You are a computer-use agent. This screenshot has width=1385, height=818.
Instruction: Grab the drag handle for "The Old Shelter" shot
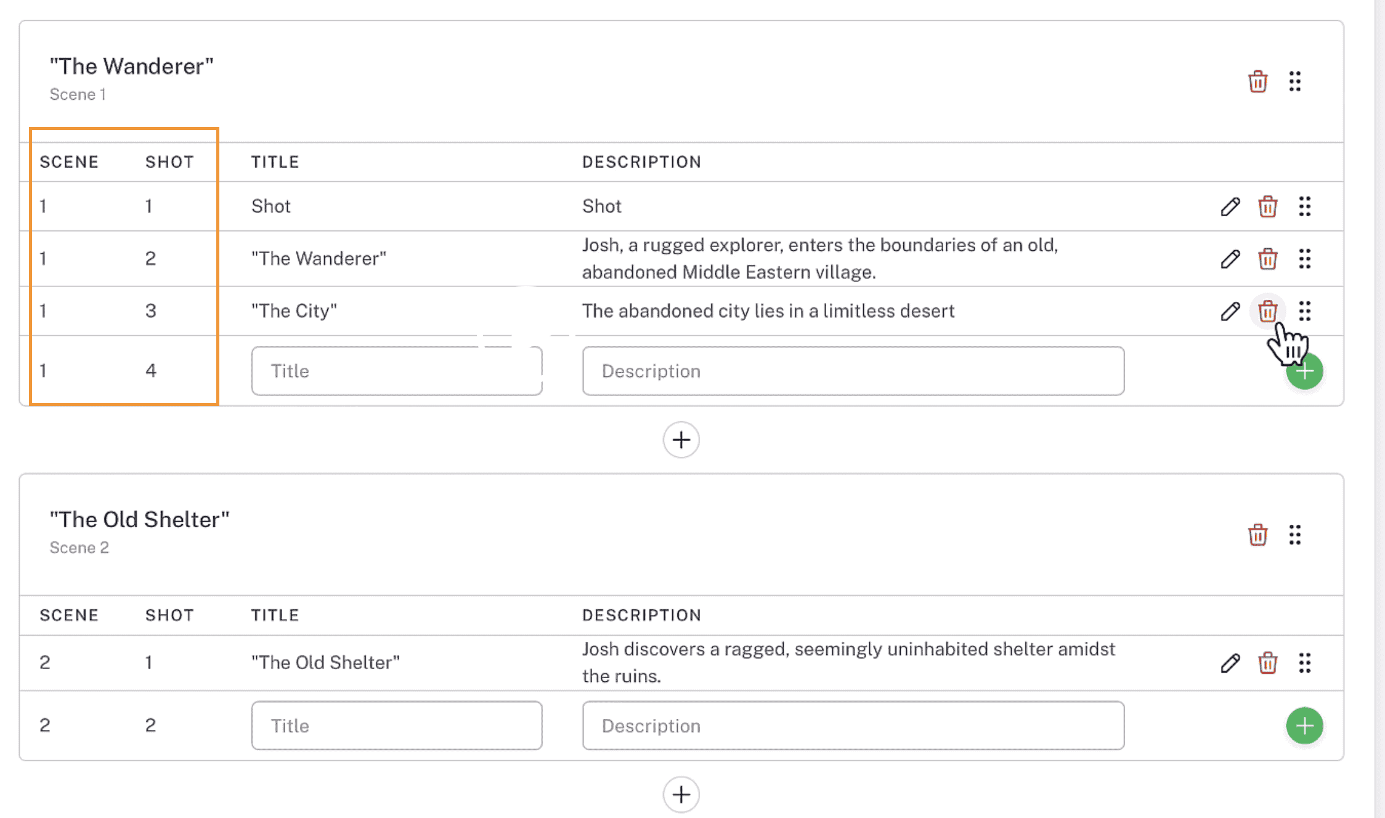click(x=1305, y=663)
